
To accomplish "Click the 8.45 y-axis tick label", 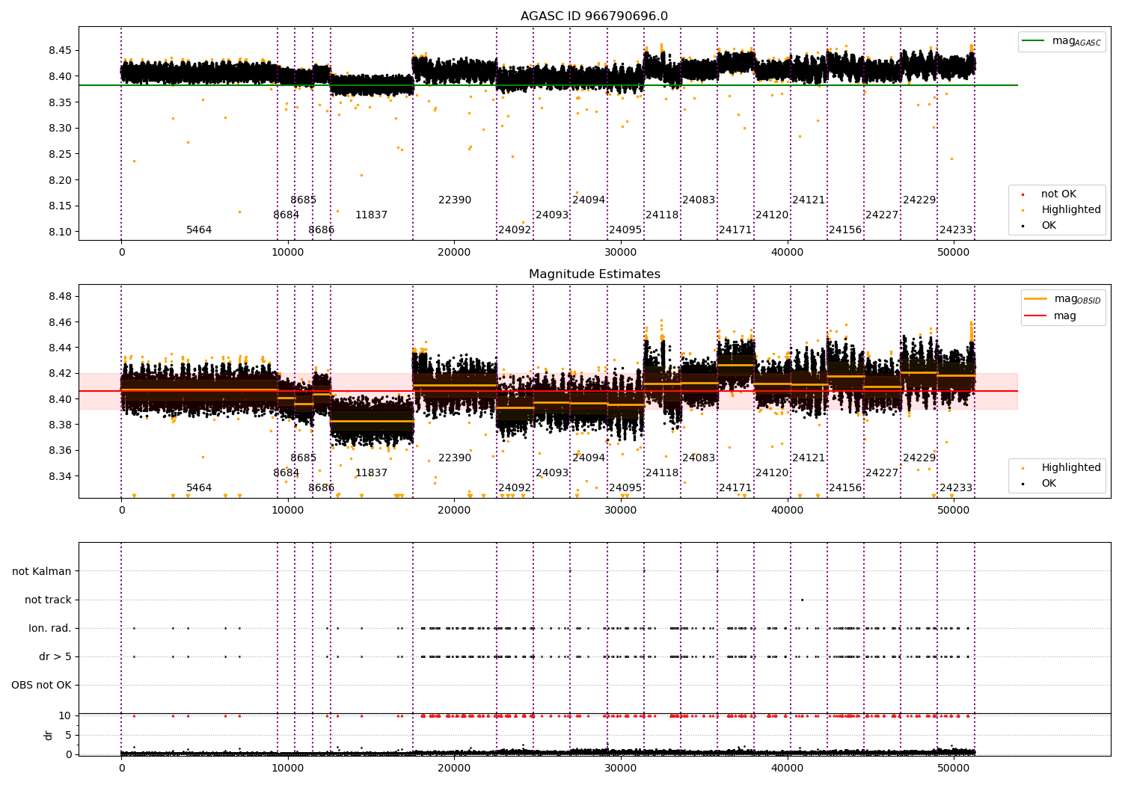I will pyautogui.click(x=60, y=51).
